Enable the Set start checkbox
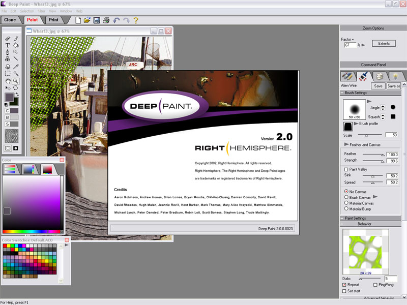Image resolution: width=407 pixels, height=305 pixels. [344, 291]
